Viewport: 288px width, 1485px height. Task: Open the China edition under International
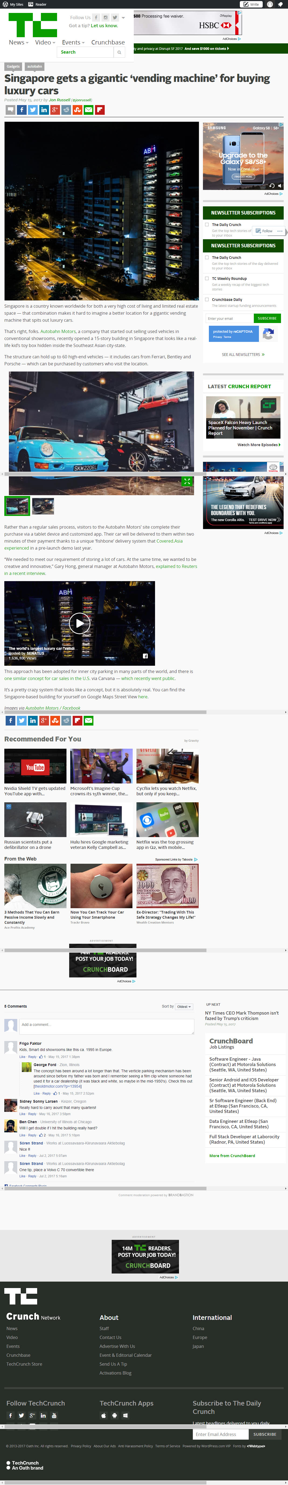pos(198,1328)
